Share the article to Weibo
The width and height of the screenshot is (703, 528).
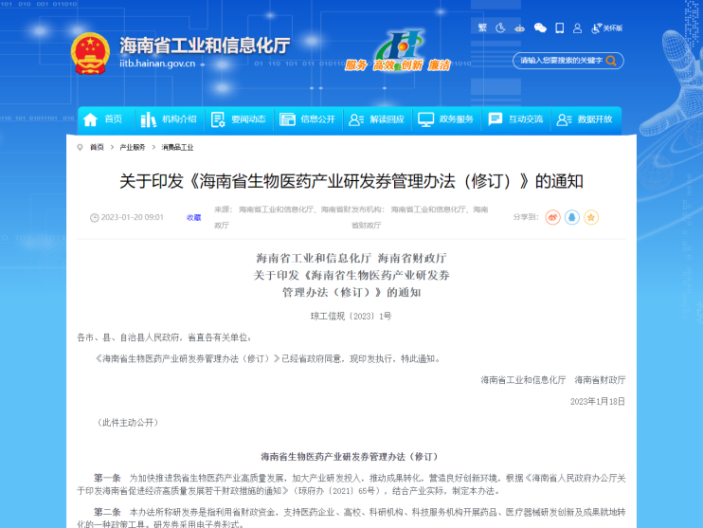click(552, 217)
